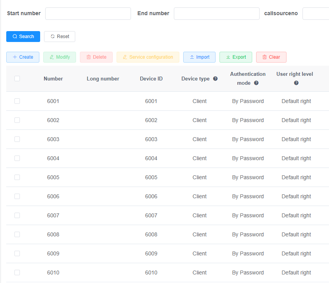Click the red Delete button
Viewport: 329px width, 283px height.
pyautogui.click(x=96, y=57)
